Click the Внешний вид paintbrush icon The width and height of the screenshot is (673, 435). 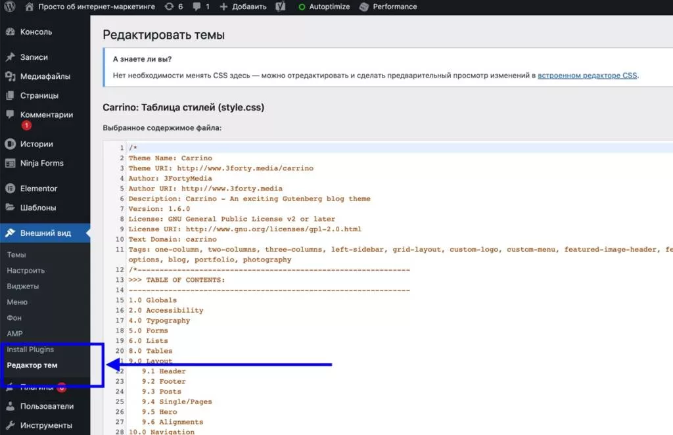point(11,233)
